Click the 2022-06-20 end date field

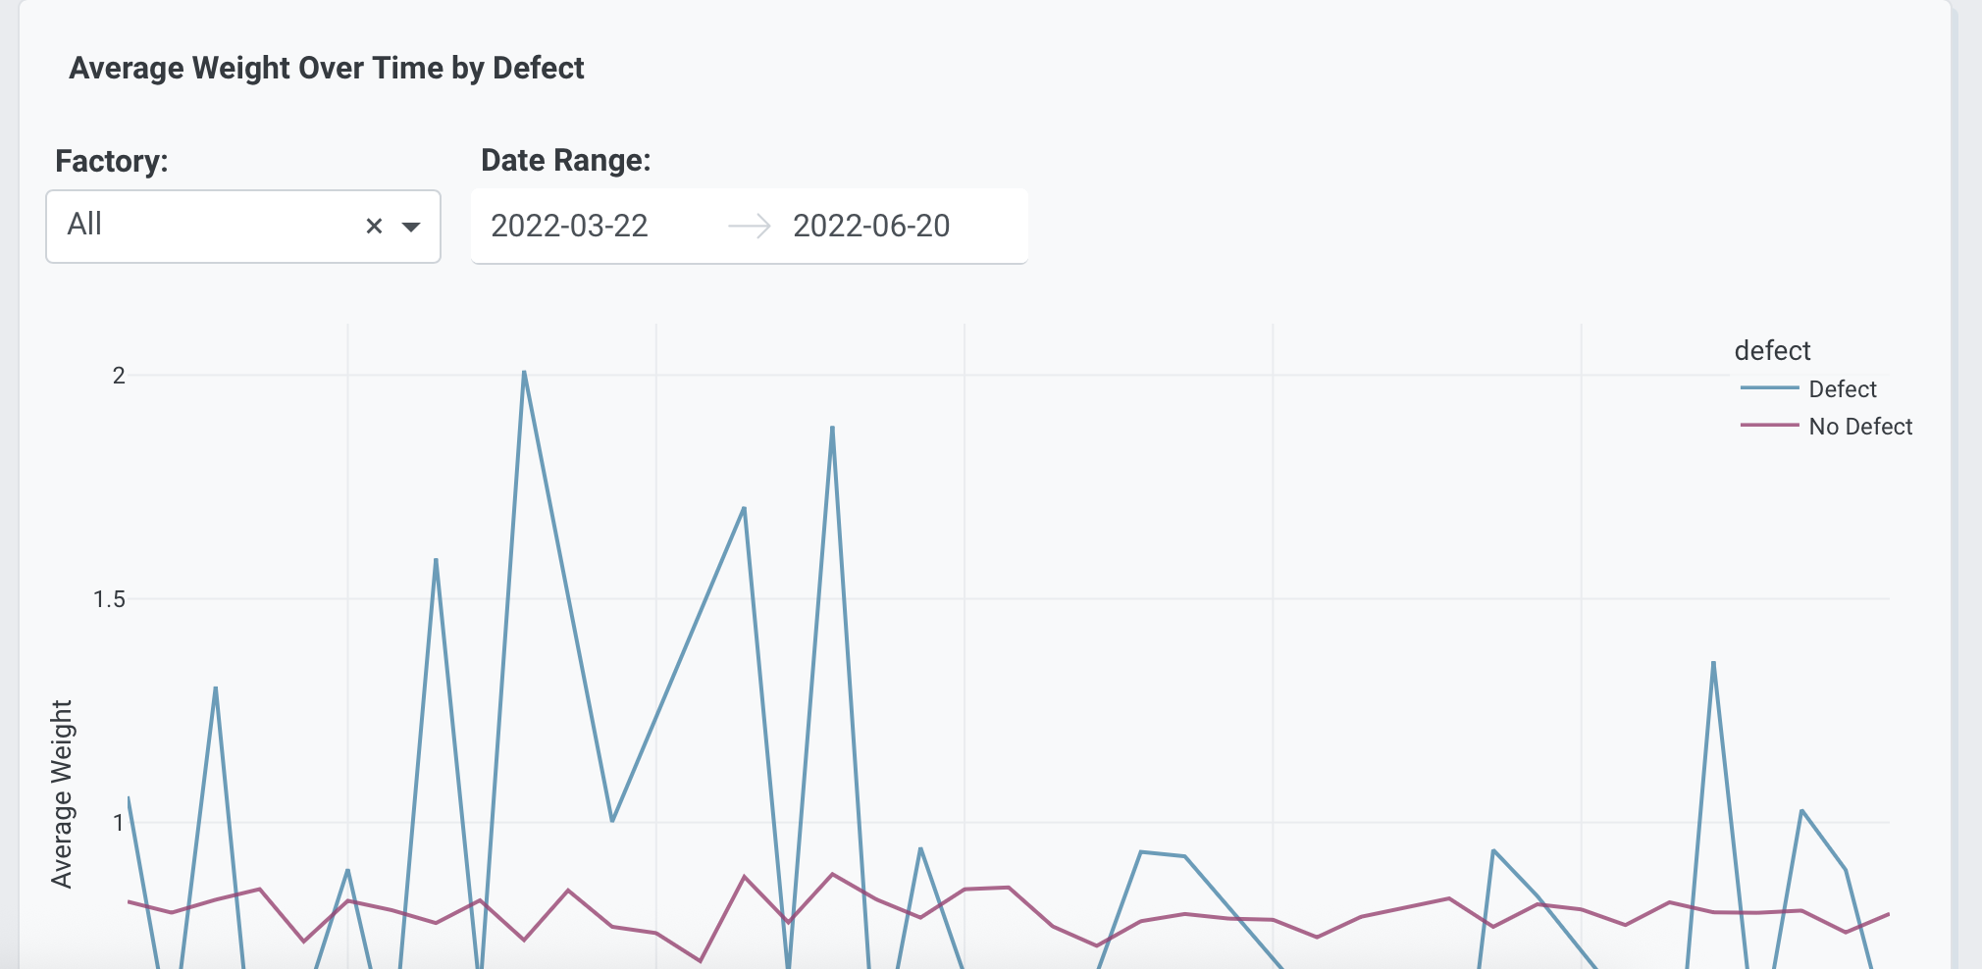point(871,227)
